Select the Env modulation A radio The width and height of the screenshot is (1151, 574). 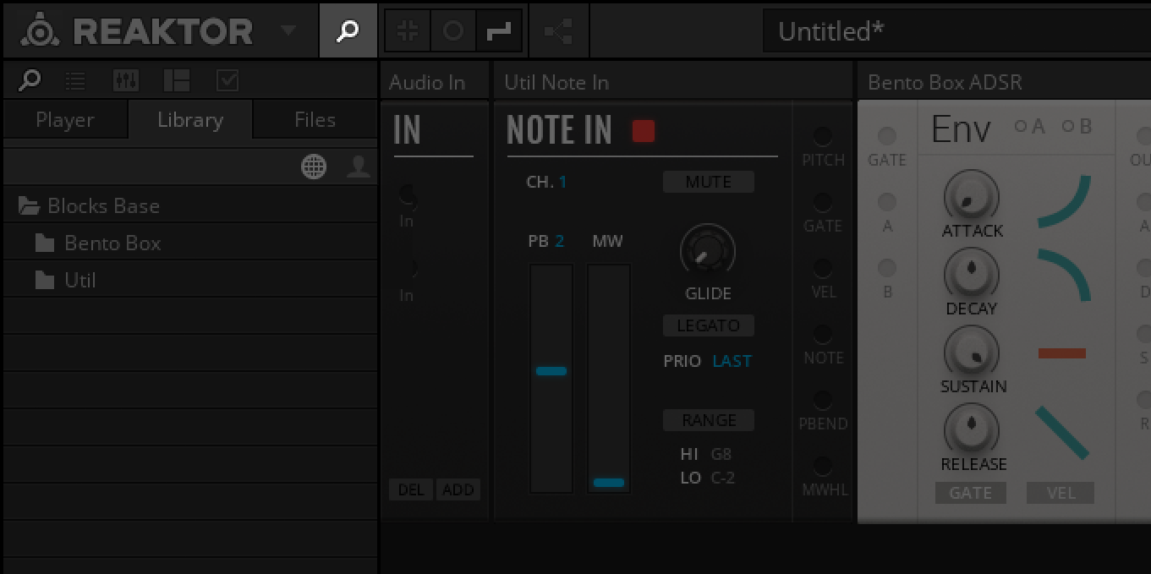coord(1021,127)
